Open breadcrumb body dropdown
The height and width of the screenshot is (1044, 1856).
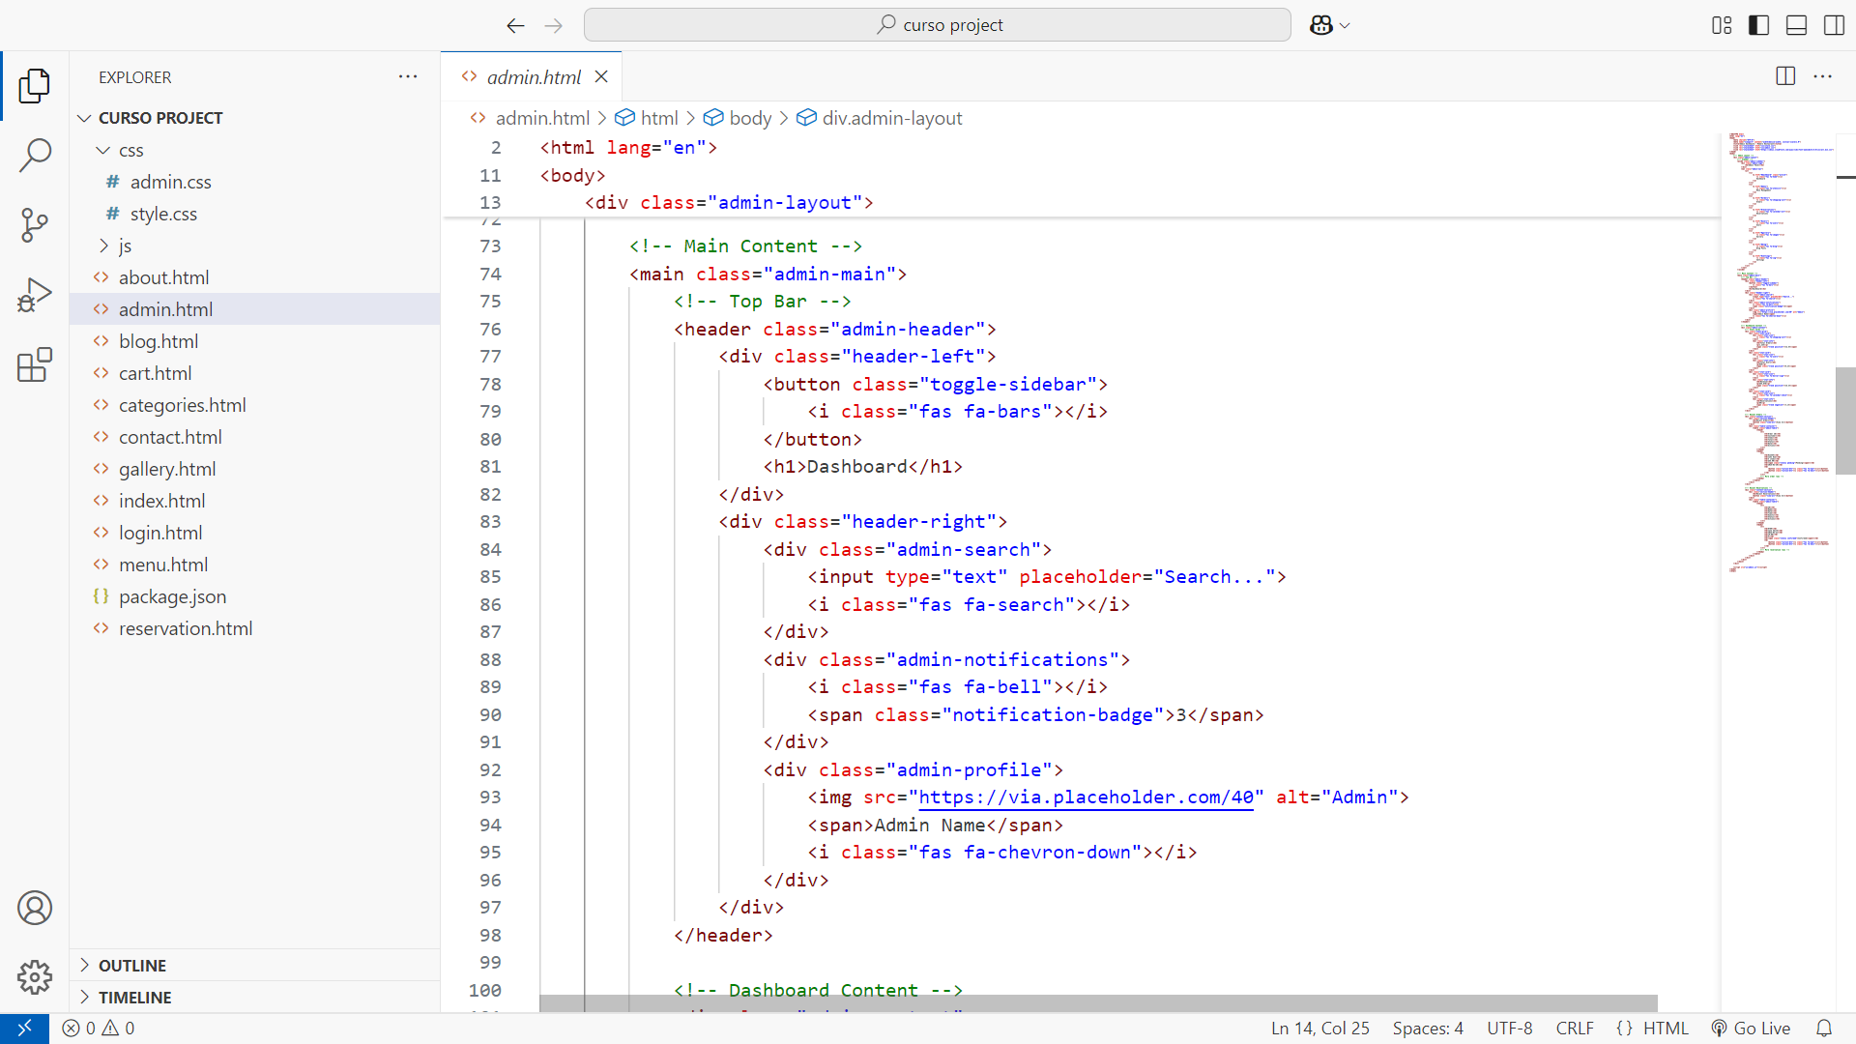point(738,118)
